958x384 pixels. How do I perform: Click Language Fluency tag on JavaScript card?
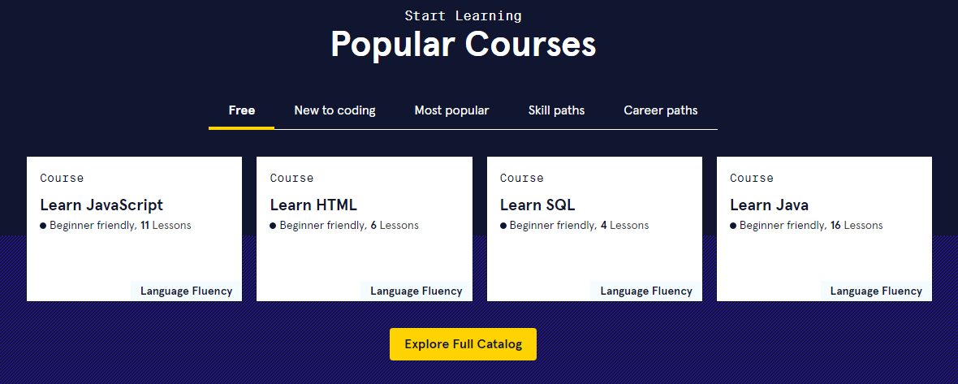(186, 291)
